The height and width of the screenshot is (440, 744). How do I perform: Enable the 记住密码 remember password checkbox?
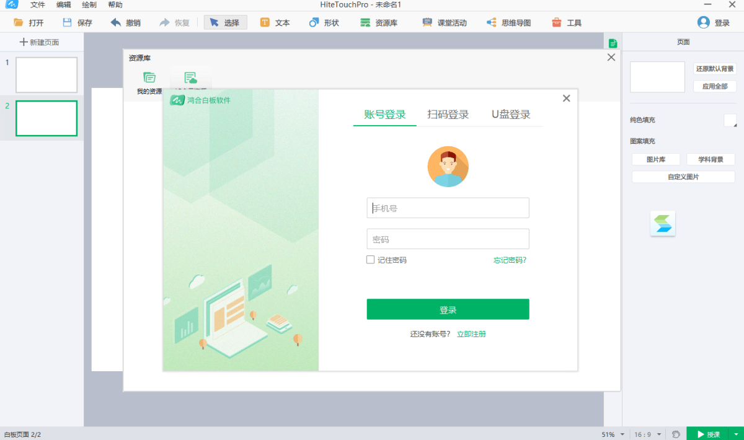[x=370, y=260]
